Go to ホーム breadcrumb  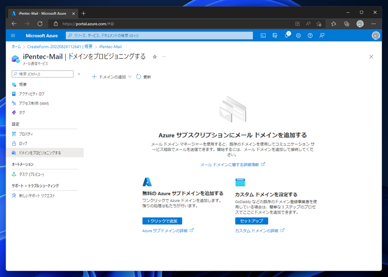tap(16, 46)
